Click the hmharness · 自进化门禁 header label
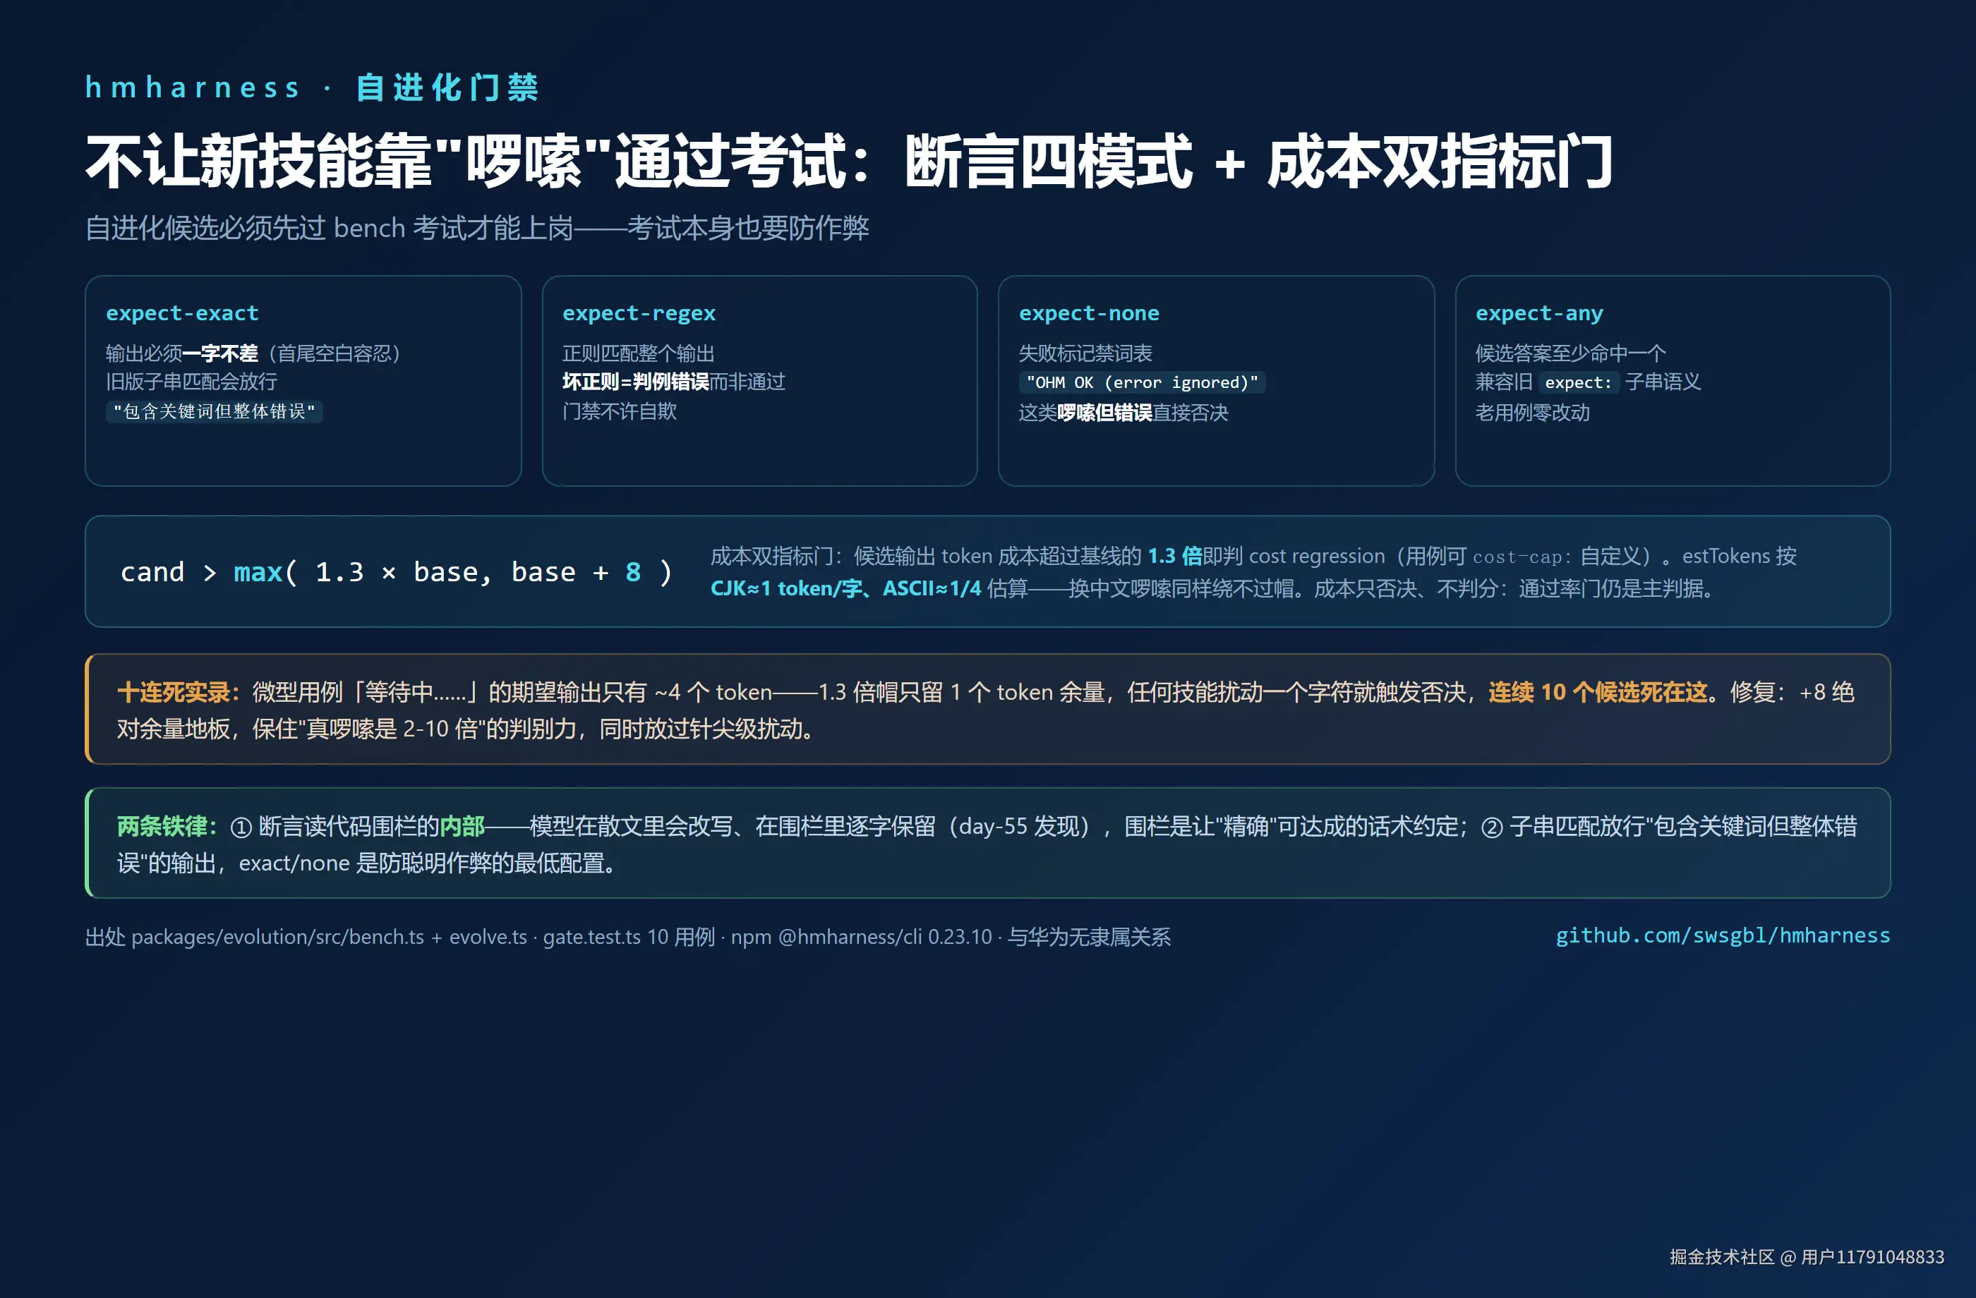This screenshot has width=1976, height=1298. click(x=312, y=87)
